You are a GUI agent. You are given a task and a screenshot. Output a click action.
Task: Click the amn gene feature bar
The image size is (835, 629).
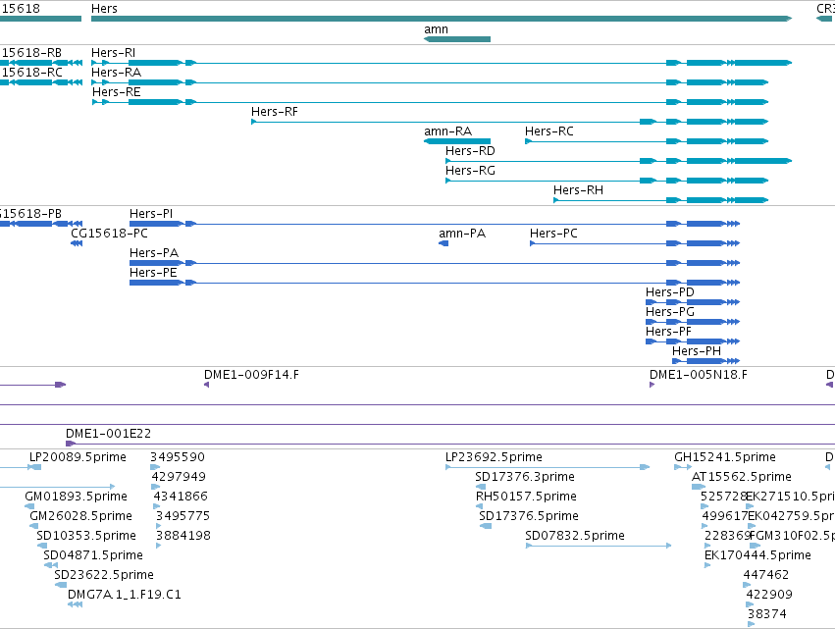pyautogui.click(x=457, y=39)
